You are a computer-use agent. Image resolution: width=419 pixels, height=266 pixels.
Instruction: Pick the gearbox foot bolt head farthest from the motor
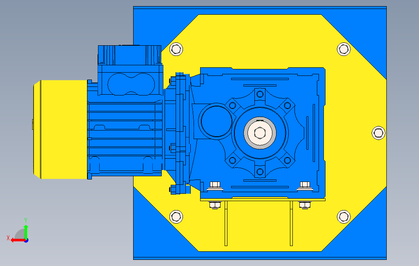coord(305,185)
